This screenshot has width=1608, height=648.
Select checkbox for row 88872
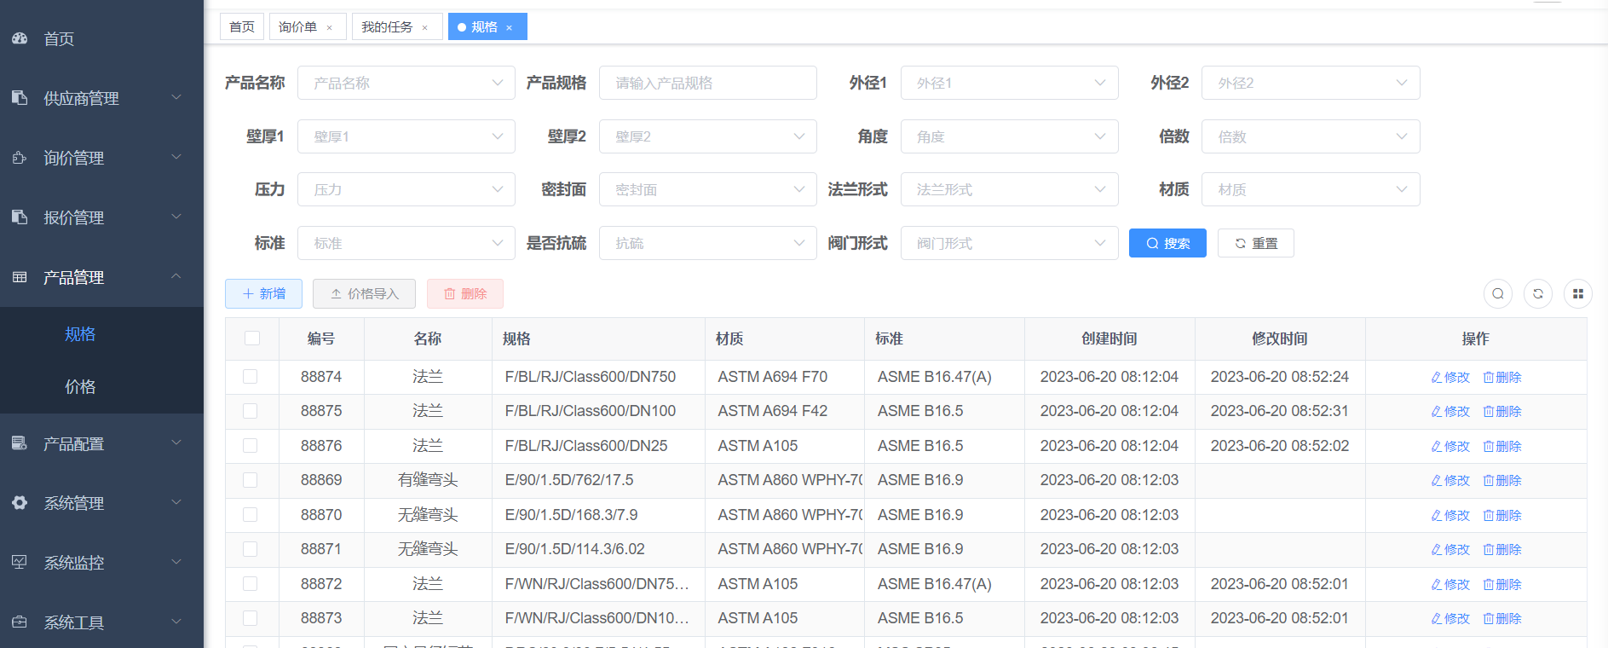[251, 584]
